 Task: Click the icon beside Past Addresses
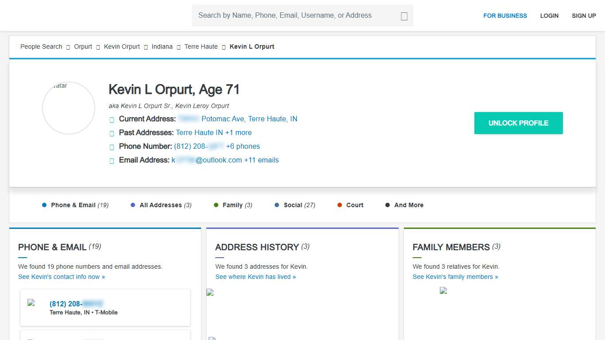[x=112, y=133]
